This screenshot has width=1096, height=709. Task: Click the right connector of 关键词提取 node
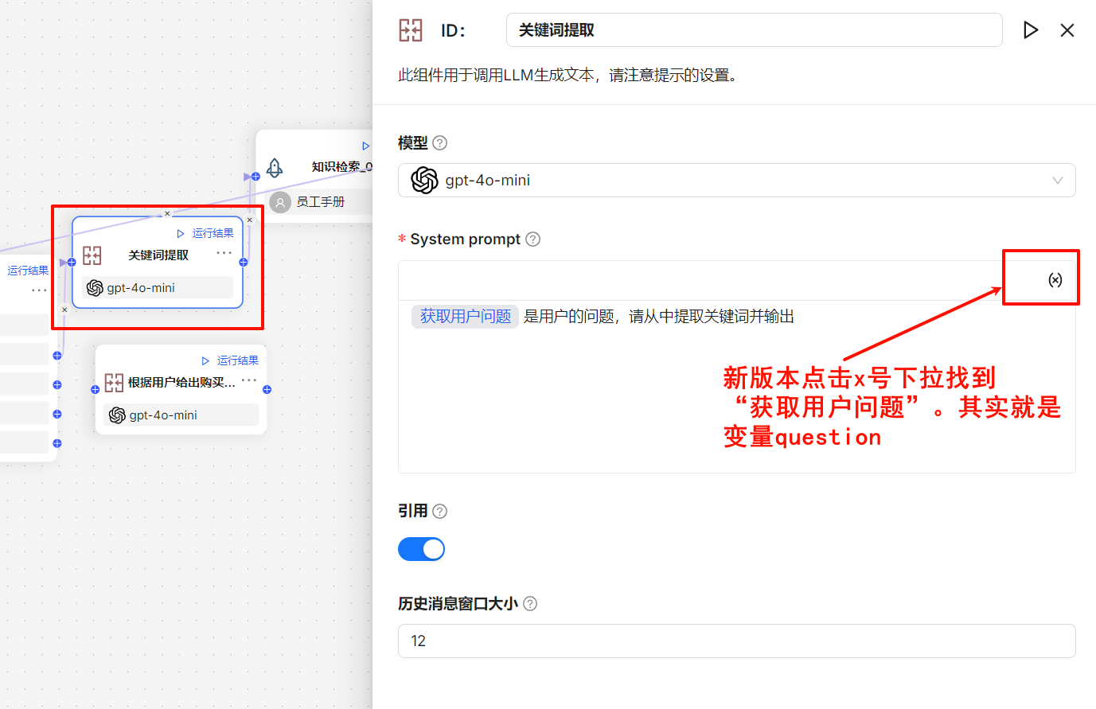pos(244,262)
